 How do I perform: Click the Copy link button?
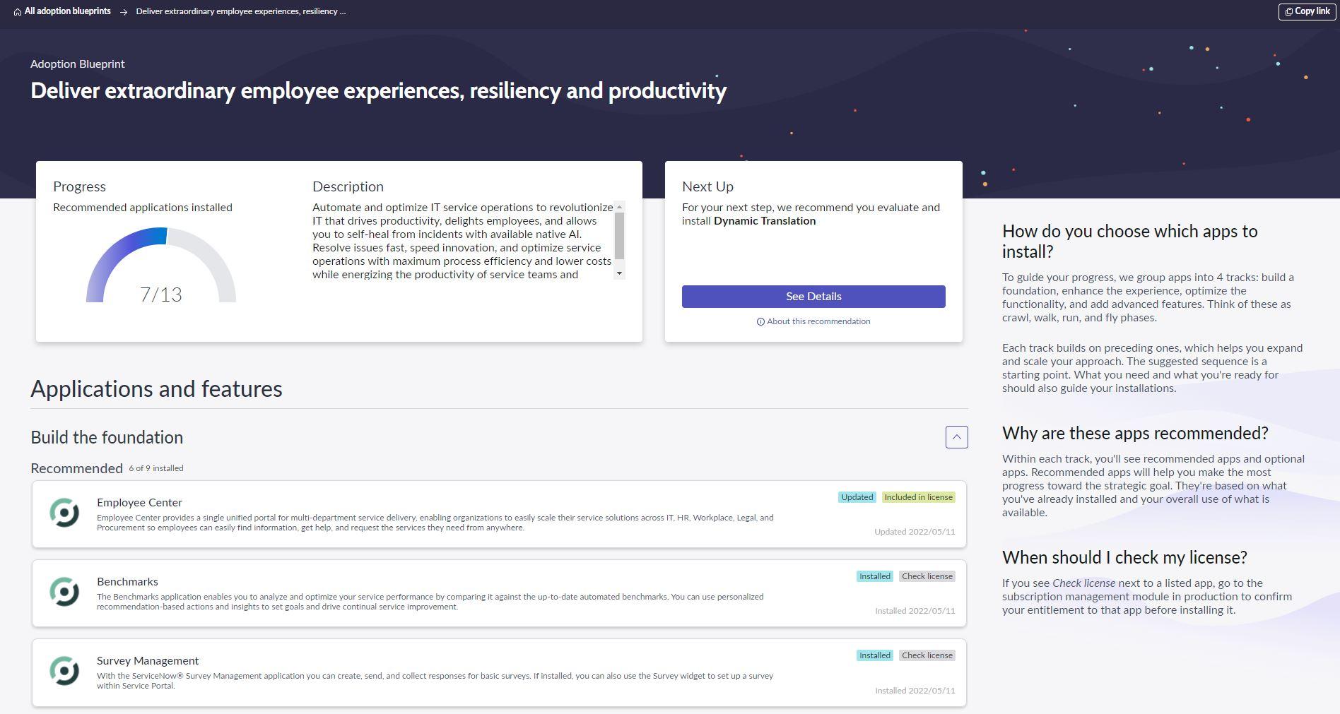[x=1306, y=11]
